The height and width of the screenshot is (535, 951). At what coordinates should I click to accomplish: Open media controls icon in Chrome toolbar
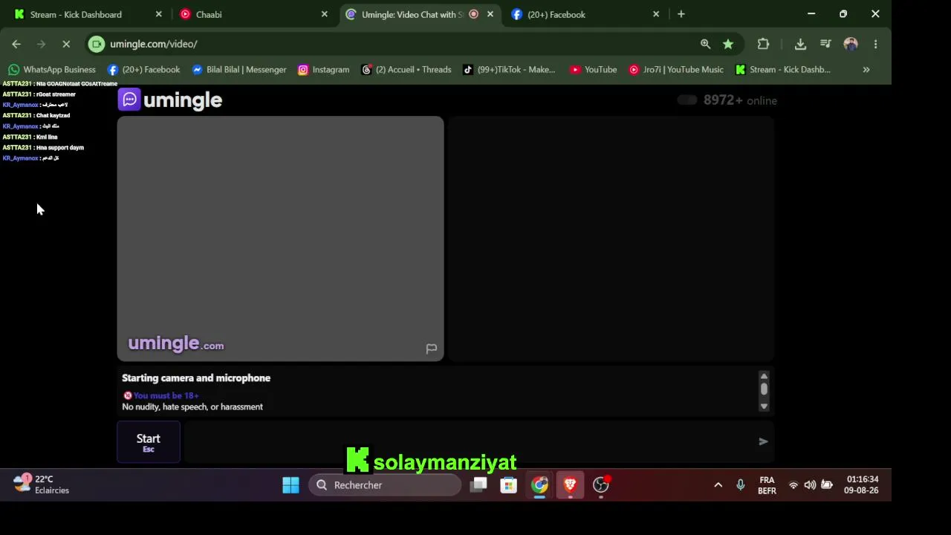(825, 44)
